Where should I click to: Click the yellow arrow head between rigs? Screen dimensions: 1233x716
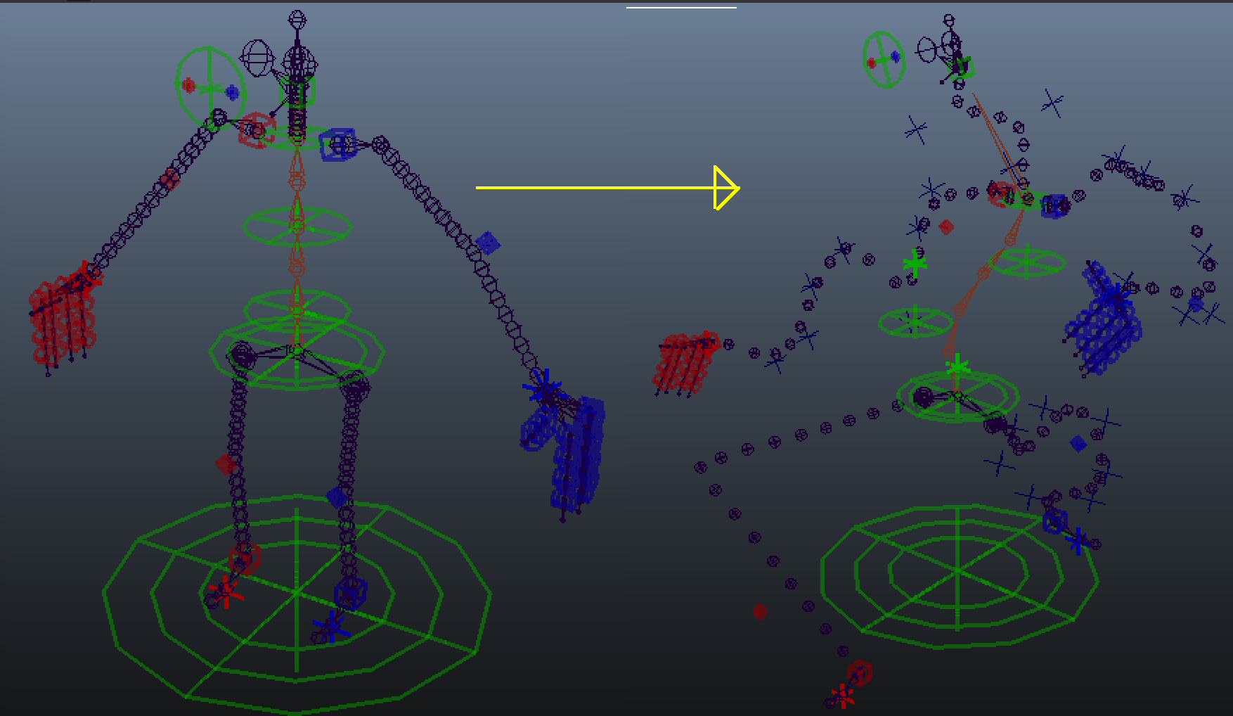726,188
